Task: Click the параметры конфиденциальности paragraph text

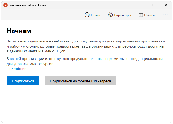Action: pos(84,61)
